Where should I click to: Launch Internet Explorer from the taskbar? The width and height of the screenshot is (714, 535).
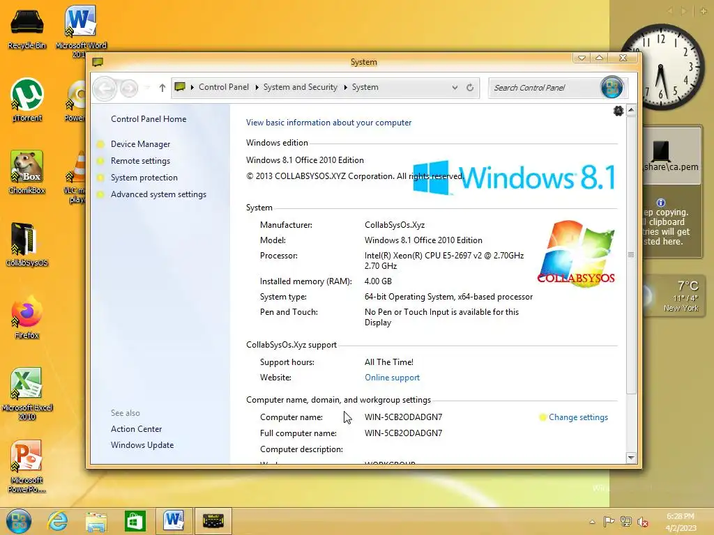[58, 521]
